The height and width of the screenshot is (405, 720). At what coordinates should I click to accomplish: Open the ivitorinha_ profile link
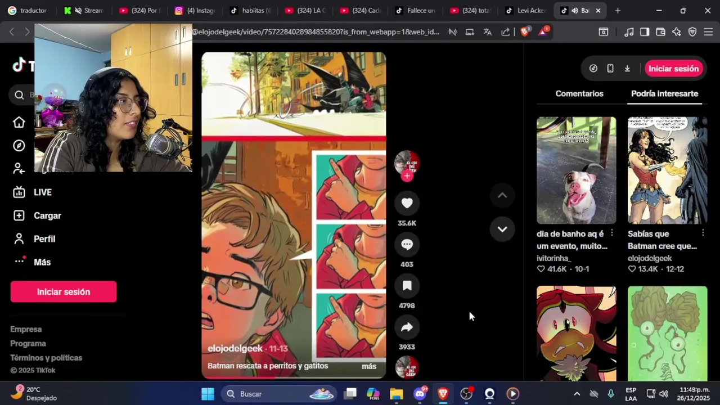point(553,258)
